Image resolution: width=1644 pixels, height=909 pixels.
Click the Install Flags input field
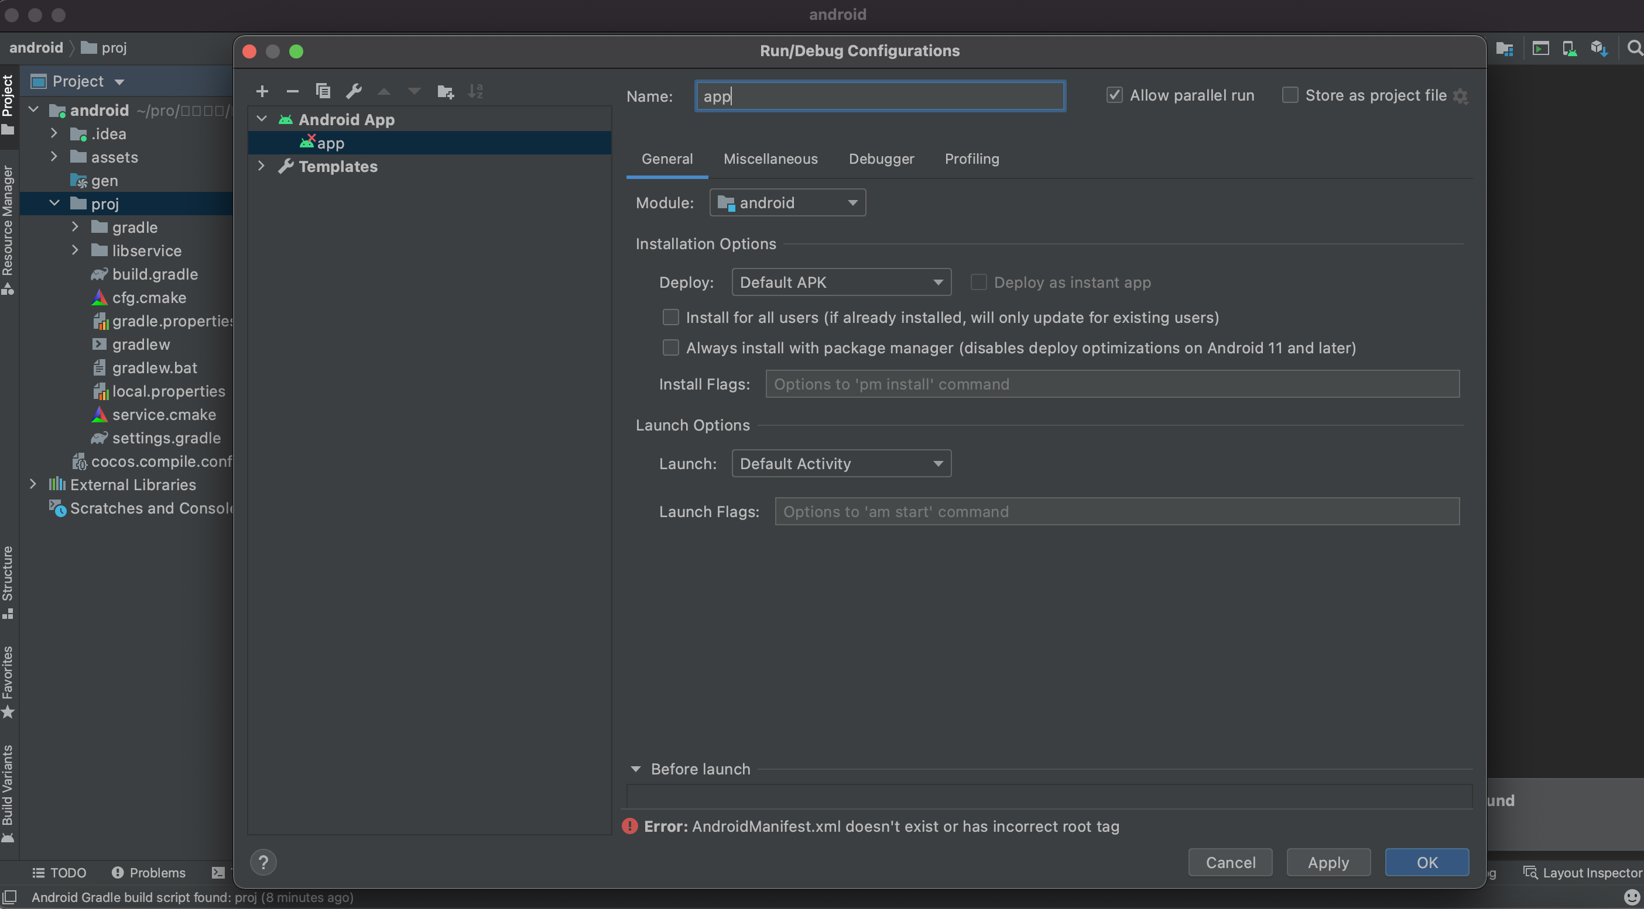(1111, 384)
